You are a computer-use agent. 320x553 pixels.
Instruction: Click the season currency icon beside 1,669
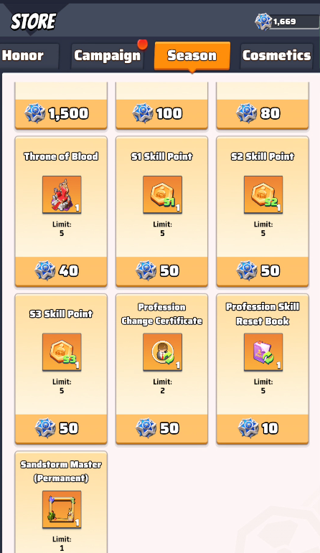(263, 22)
